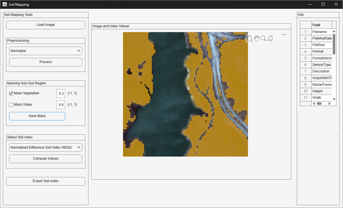
Task: Click the Save Mask button
Action: [x=37, y=116]
